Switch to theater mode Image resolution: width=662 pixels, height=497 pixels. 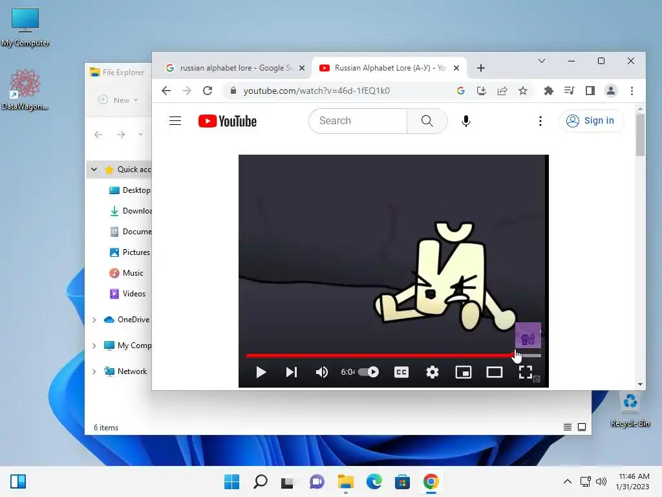pyautogui.click(x=495, y=372)
